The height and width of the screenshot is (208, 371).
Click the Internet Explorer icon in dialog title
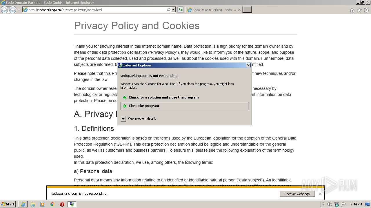pyautogui.click(x=120, y=65)
